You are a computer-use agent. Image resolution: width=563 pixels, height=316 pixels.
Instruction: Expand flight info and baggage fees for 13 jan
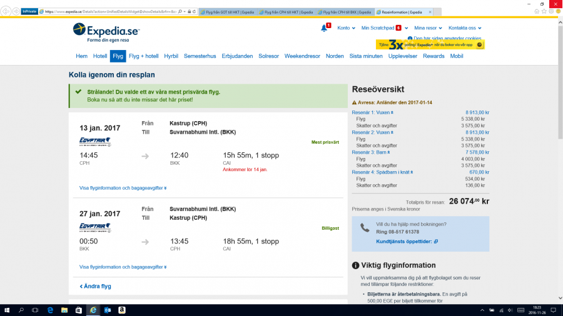click(x=123, y=187)
